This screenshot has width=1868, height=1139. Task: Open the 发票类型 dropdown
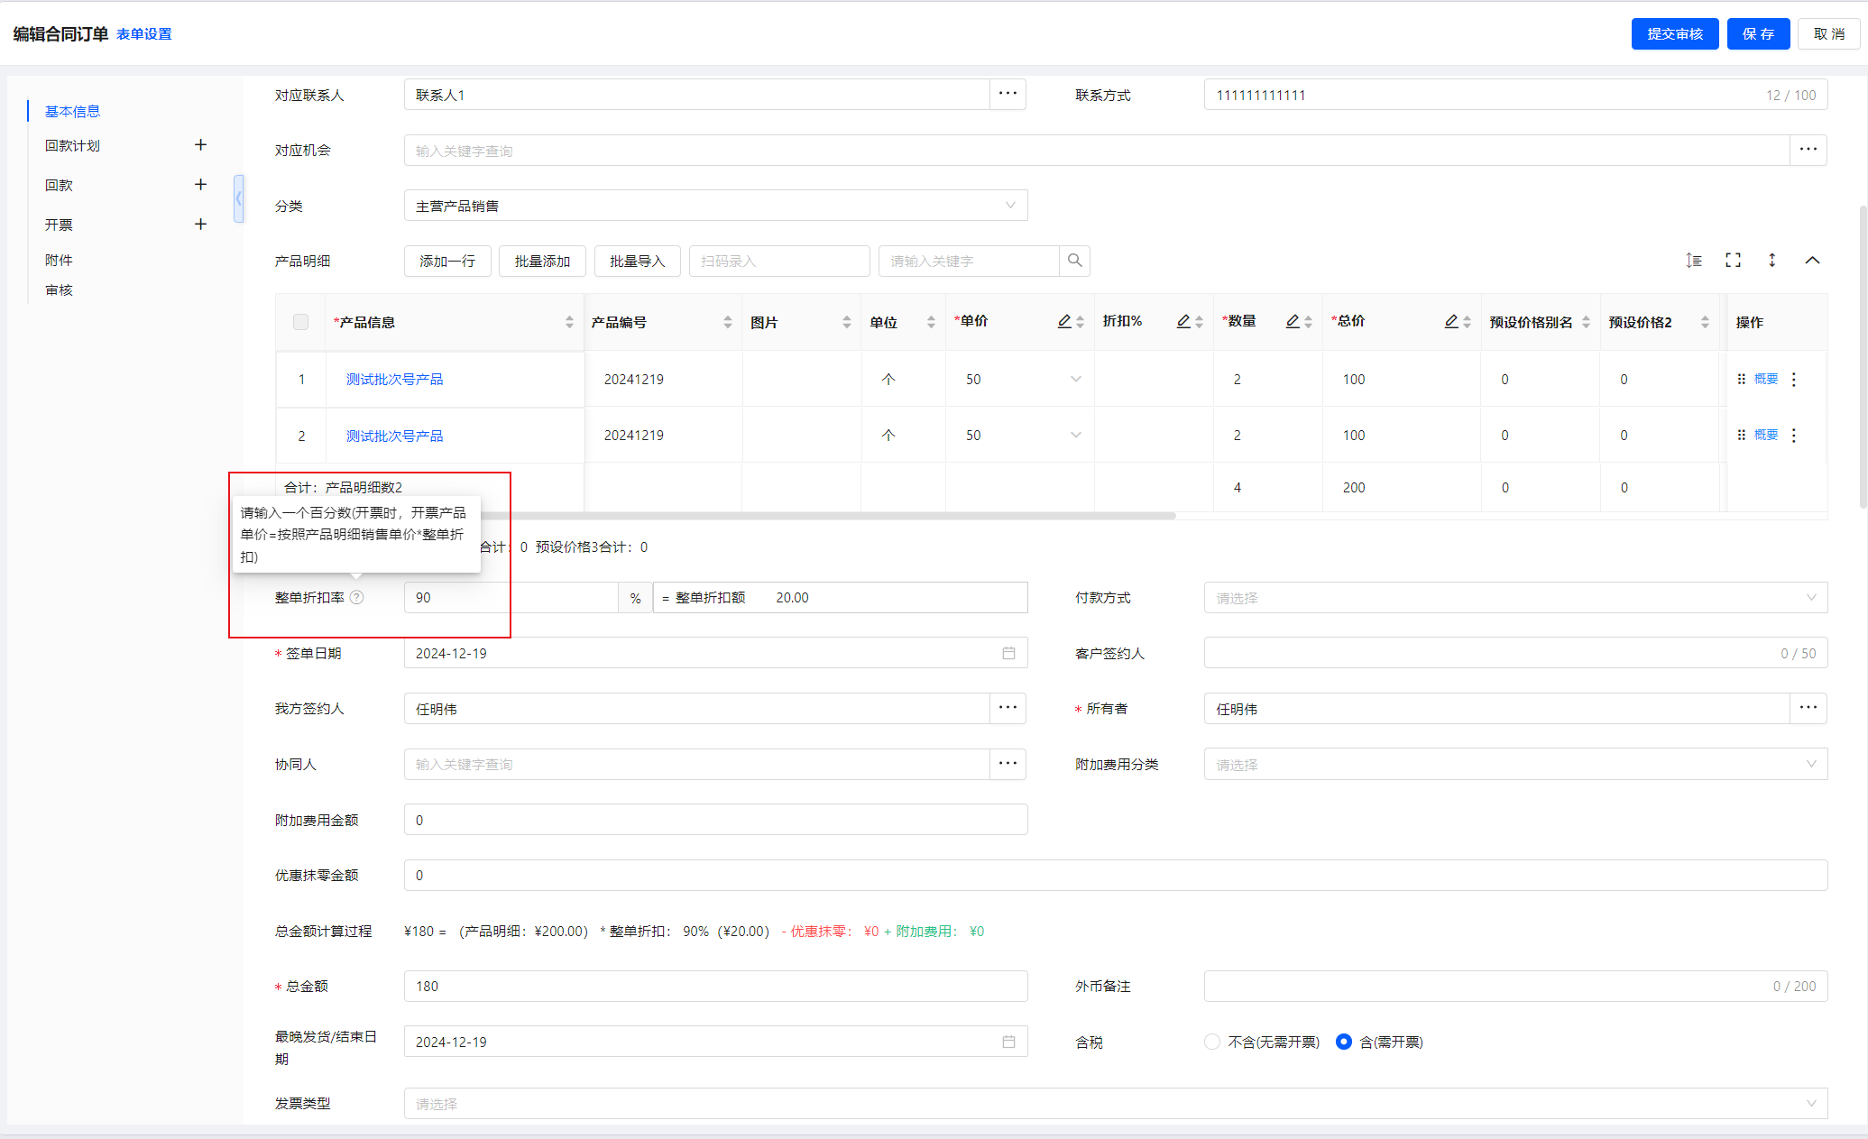(x=1116, y=1103)
